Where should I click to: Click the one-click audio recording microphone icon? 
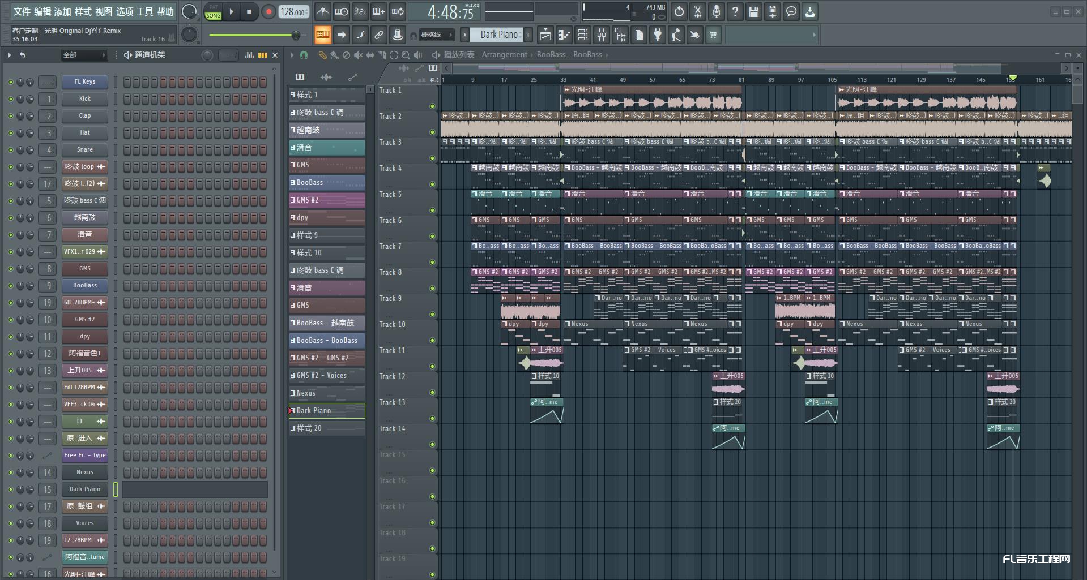click(716, 11)
